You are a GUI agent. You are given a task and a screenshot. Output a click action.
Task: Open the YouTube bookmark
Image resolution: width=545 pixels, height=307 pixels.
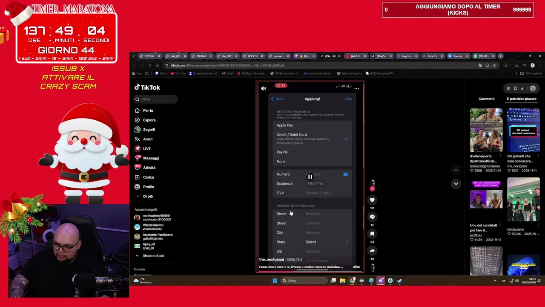coord(178,73)
